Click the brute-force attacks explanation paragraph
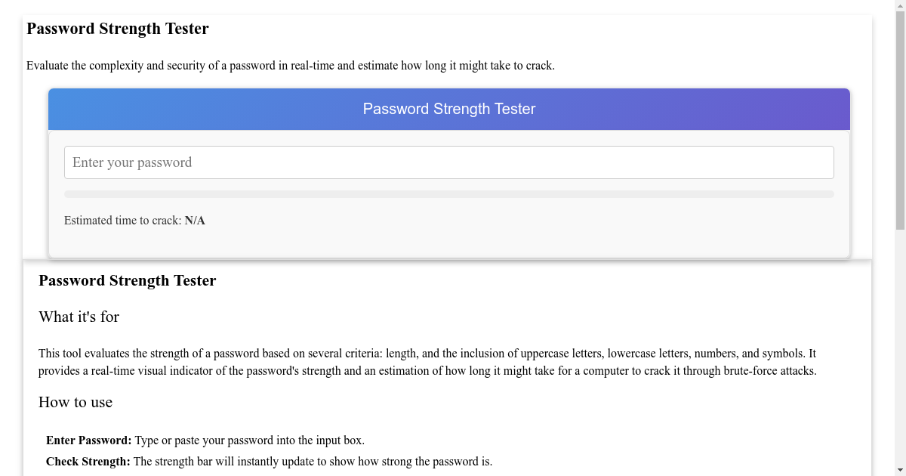 point(427,362)
